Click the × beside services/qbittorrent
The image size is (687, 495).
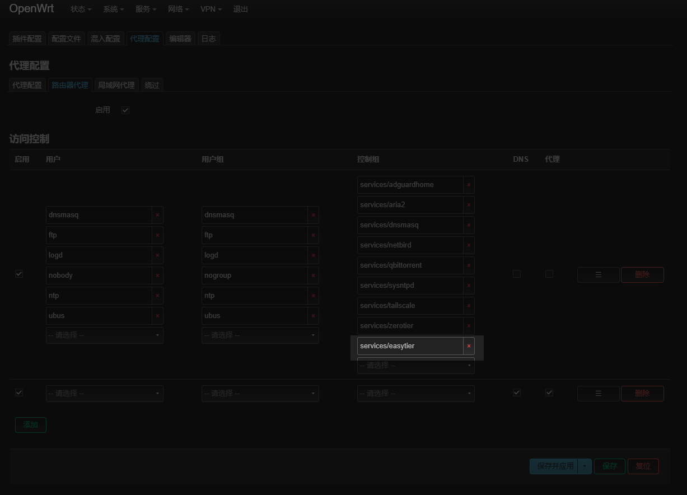tap(469, 265)
